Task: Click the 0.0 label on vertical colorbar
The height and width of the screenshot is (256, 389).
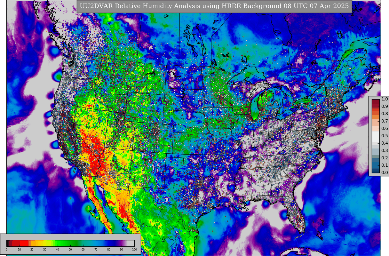Action: pyautogui.click(x=385, y=172)
